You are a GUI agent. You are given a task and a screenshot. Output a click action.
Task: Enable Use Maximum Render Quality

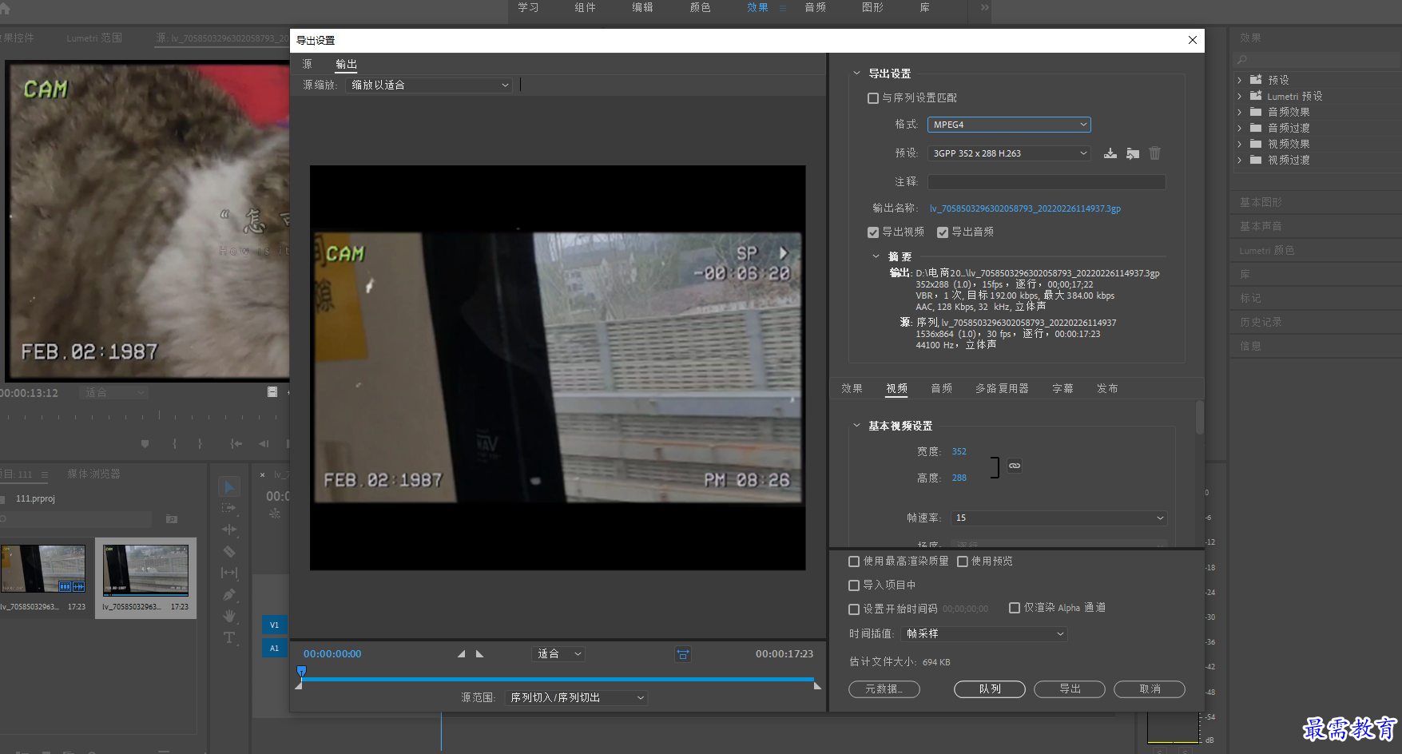point(854,562)
